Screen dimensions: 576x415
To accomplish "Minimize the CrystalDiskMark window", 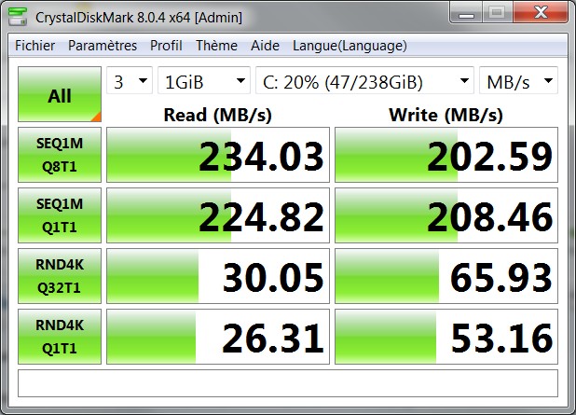I will pyautogui.click(x=467, y=13).
